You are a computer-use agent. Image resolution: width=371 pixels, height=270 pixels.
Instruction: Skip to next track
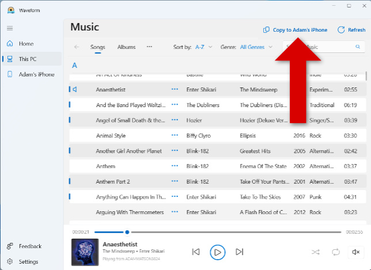(x=240, y=252)
